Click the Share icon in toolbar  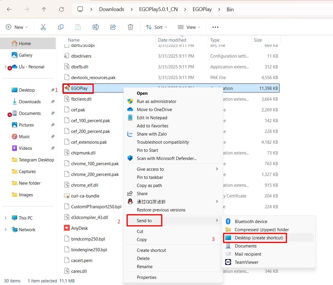point(113,27)
